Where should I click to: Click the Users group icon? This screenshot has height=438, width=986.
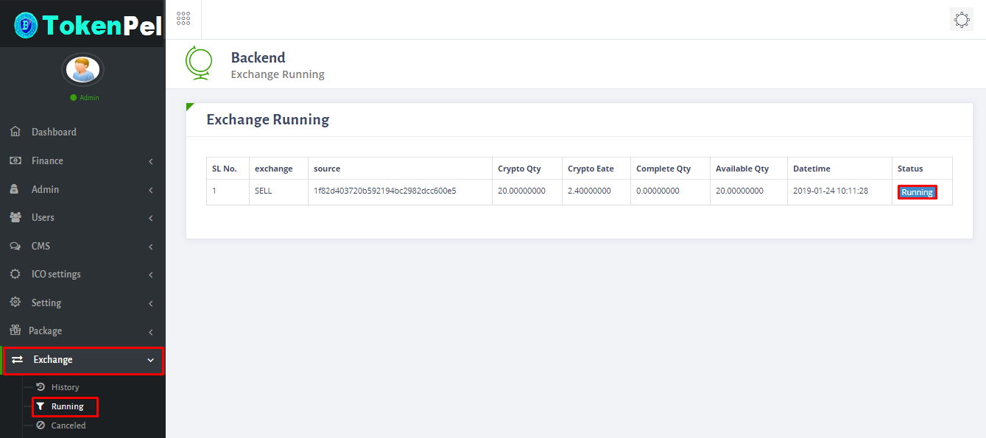(15, 217)
